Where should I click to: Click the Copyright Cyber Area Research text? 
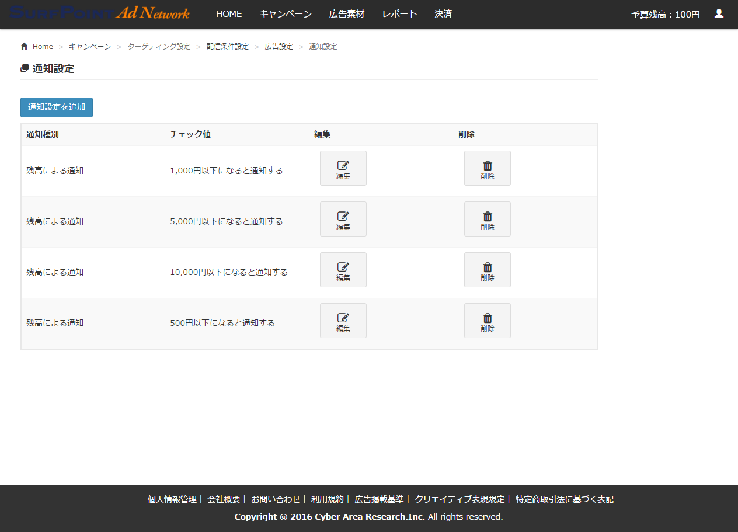(368, 517)
